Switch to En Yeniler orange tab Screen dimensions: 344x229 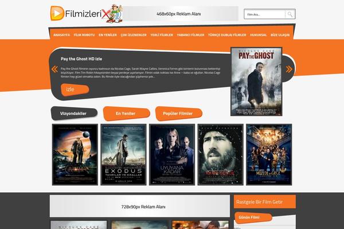click(x=126, y=113)
